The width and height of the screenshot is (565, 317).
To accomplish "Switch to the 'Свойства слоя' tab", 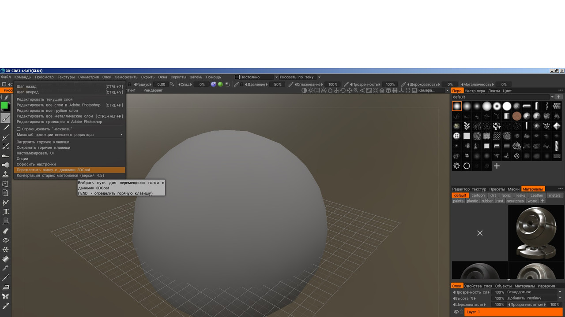I will click(478, 286).
